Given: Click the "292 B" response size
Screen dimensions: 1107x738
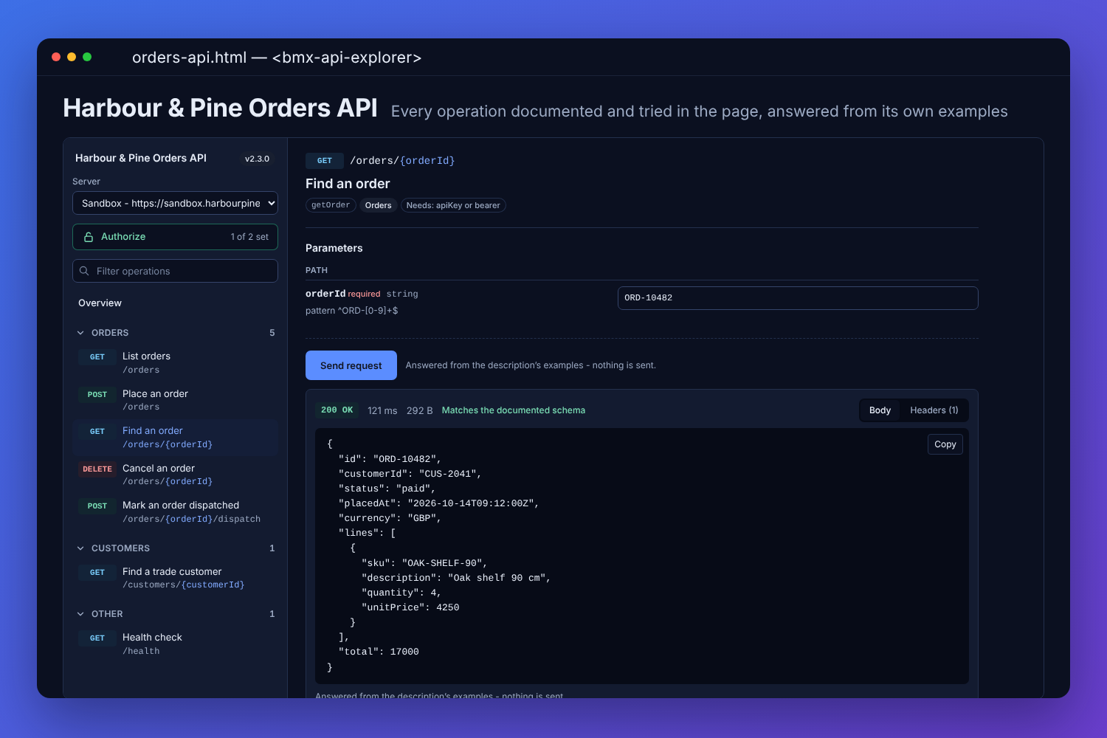Looking at the screenshot, I should 420,410.
